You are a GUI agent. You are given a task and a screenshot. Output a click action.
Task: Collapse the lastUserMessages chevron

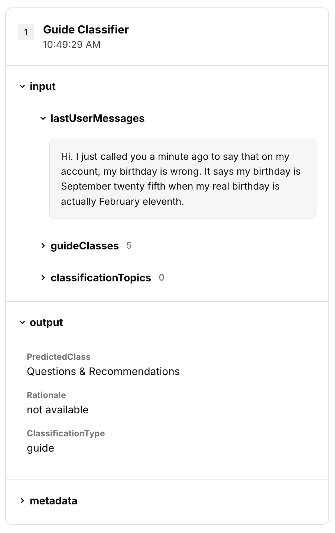point(43,119)
